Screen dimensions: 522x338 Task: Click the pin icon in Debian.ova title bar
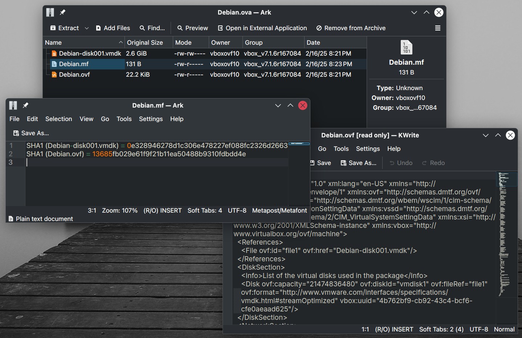[62, 12]
